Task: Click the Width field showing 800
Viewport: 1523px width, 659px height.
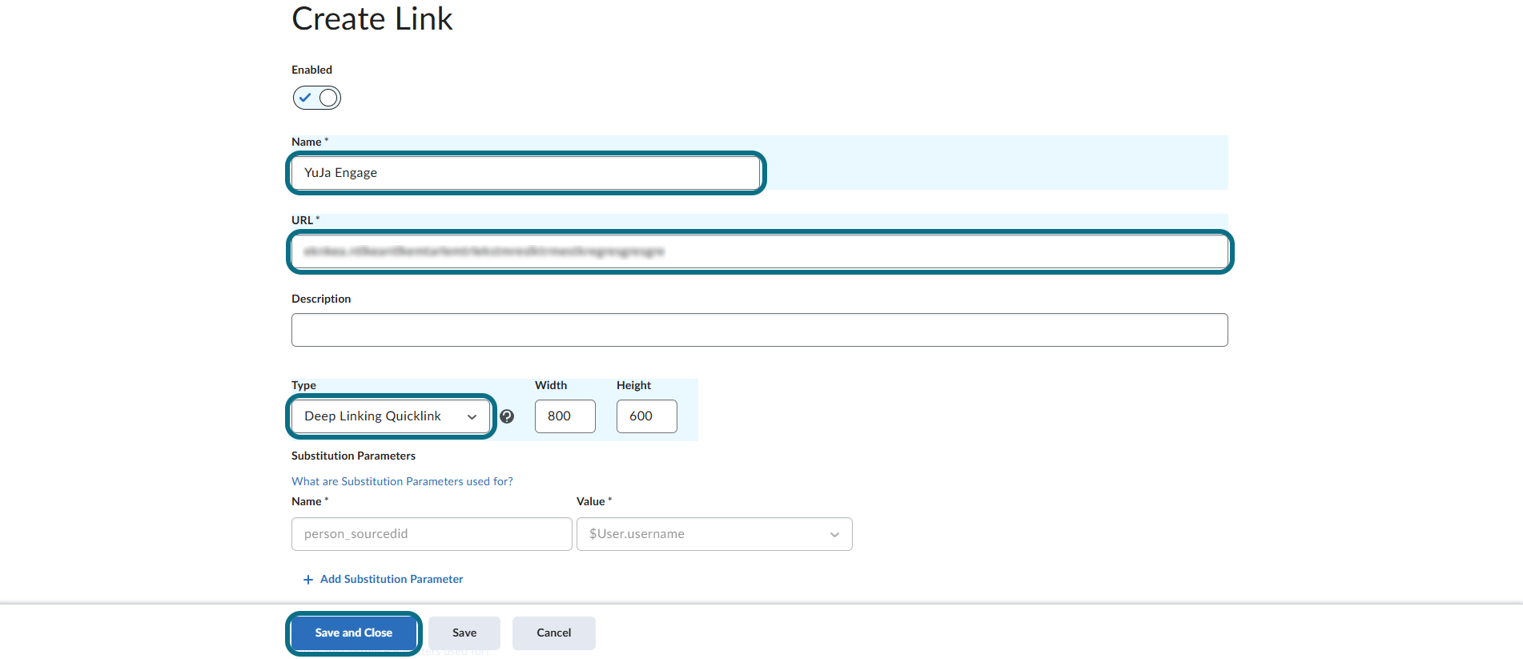Action: click(565, 416)
